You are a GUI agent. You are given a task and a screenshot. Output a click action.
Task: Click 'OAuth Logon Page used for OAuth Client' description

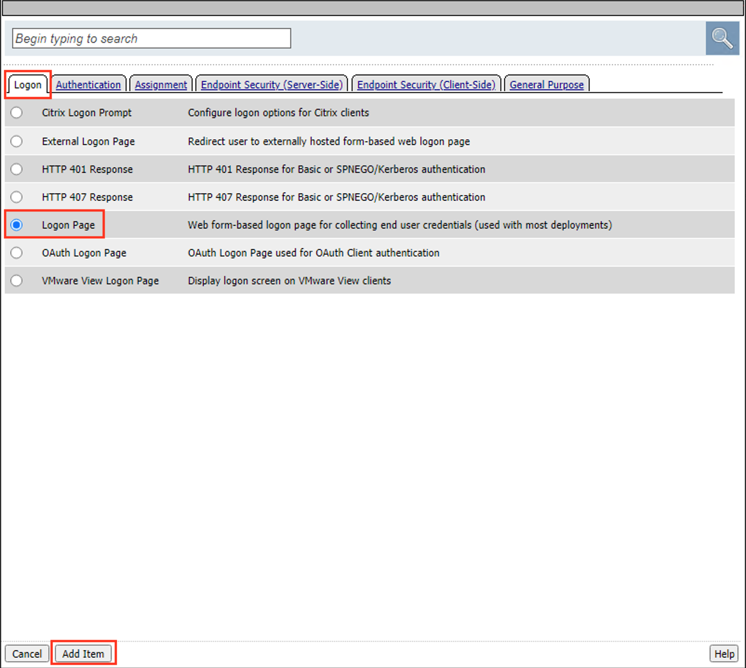pos(313,253)
